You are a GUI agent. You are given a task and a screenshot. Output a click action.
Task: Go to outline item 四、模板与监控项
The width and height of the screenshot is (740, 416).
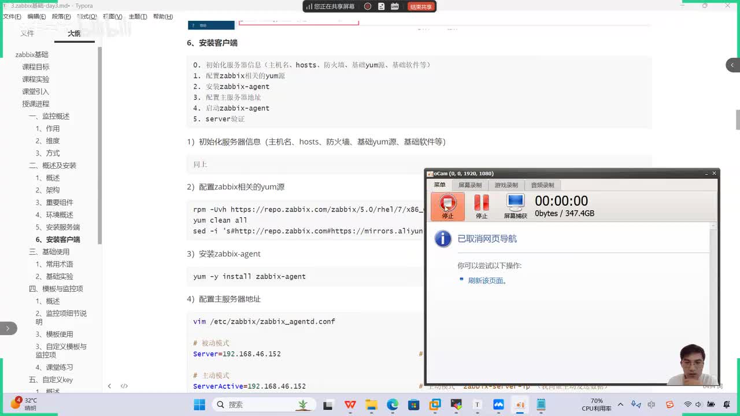tap(56, 289)
